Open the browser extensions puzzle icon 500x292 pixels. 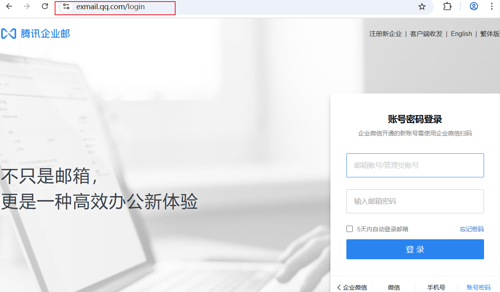[x=447, y=6]
